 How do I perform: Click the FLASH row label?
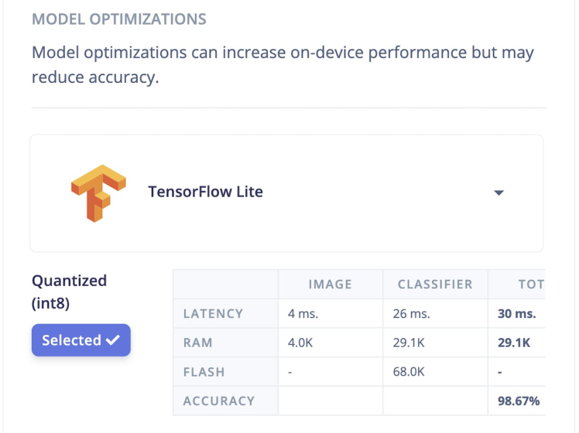(203, 372)
